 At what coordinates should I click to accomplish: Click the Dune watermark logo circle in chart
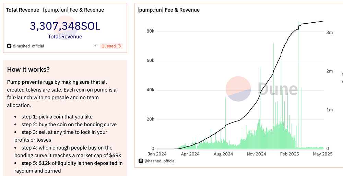(x=238, y=89)
